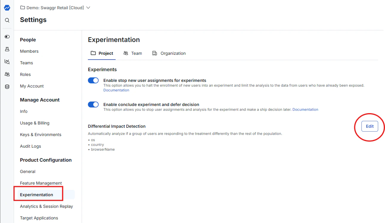Open Audit Logs from the sidebar

point(30,146)
